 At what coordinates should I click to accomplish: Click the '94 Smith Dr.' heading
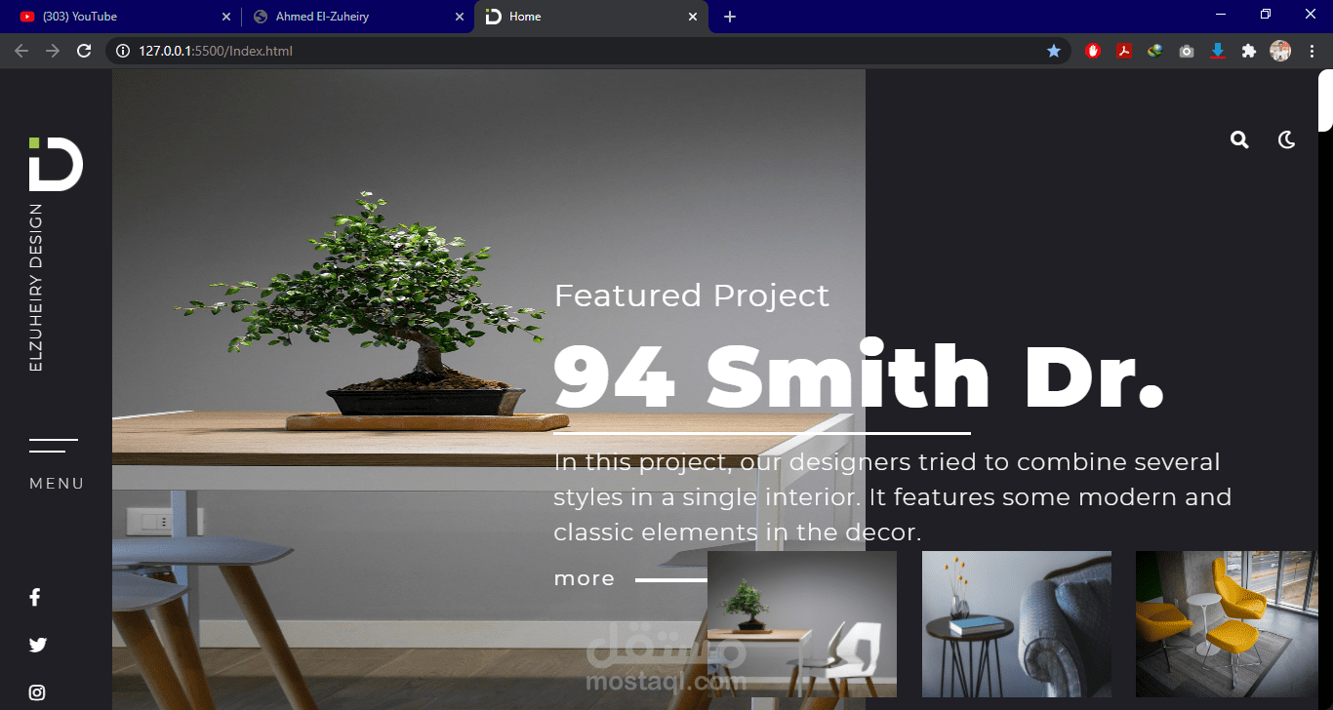coord(859,375)
